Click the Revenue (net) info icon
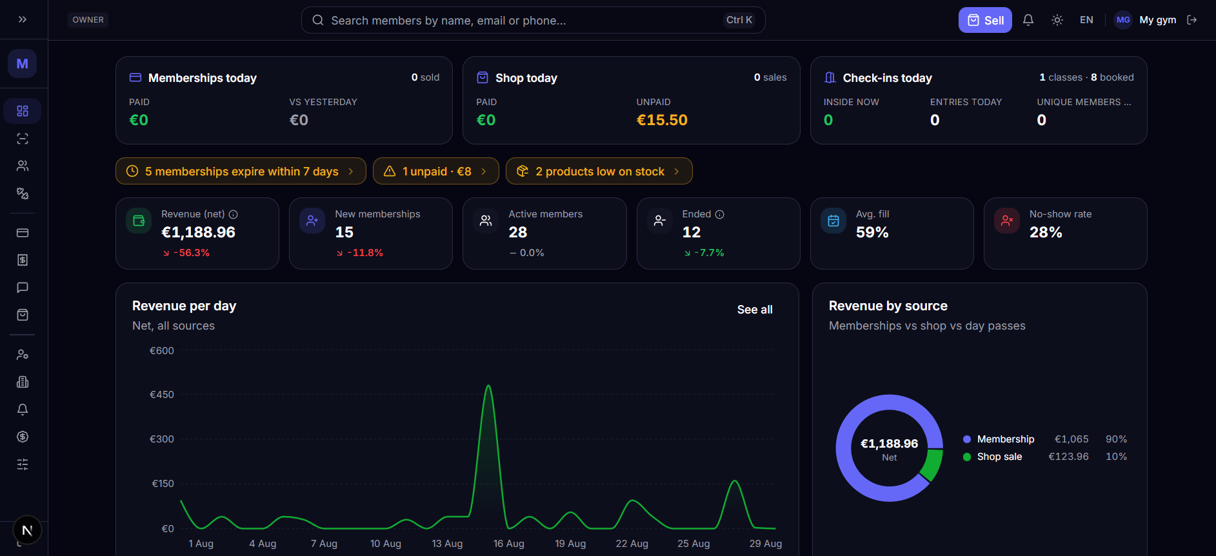The width and height of the screenshot is (1216, 556). (x=234, y=214)
